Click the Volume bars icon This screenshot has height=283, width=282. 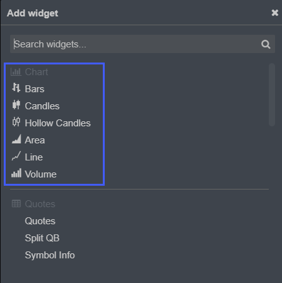[x=16, y=173]
